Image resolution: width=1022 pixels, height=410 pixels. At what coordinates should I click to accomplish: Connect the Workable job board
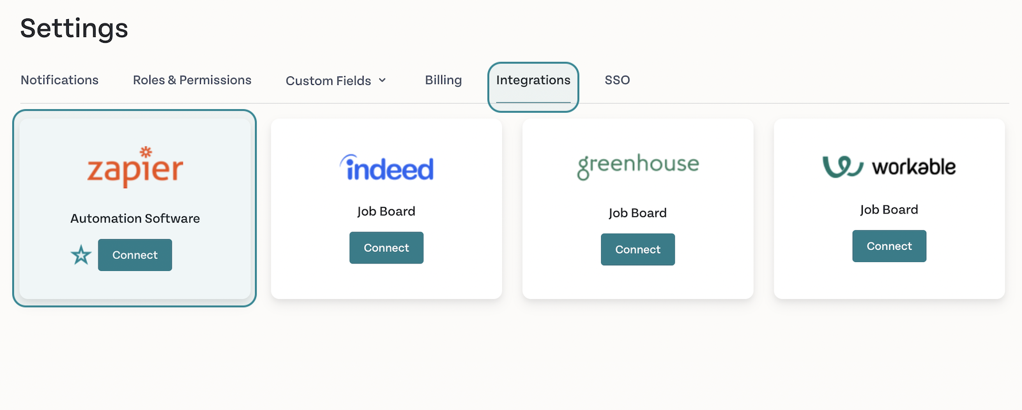pyautogui.click(x=889, y=246)
